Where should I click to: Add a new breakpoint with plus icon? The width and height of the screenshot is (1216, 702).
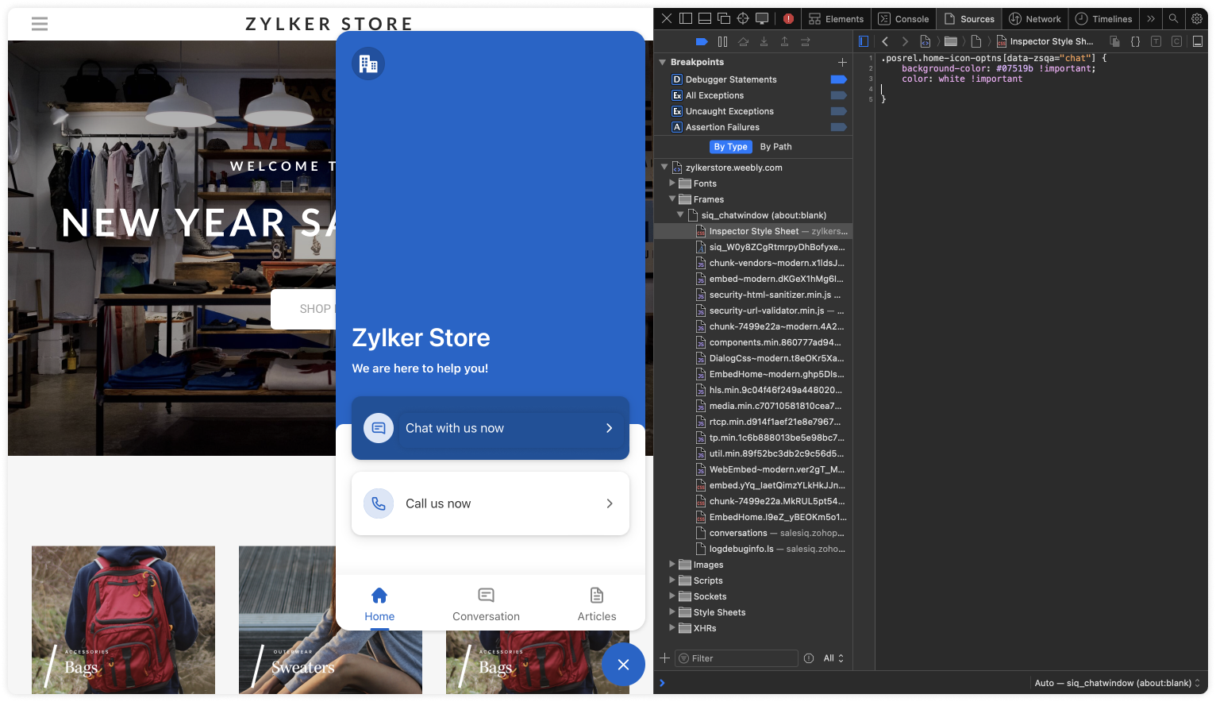[x=842, y=62]
